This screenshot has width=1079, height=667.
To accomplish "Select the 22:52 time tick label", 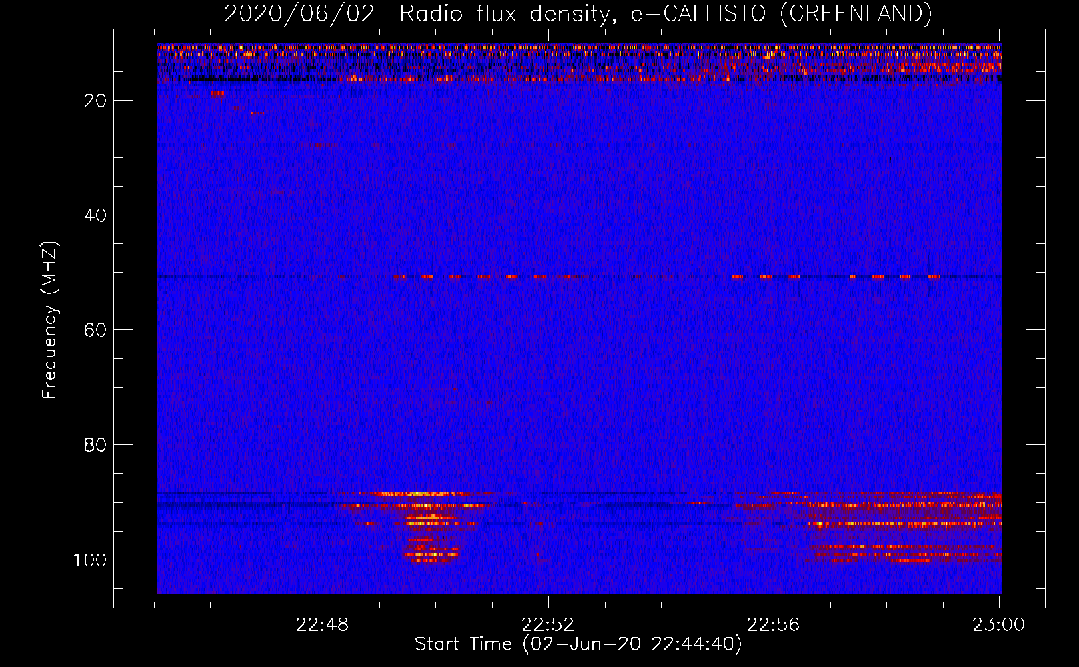I will (x=548, y=625).
